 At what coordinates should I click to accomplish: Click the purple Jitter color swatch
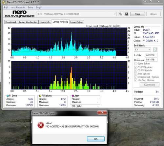[x=73, y=96]
